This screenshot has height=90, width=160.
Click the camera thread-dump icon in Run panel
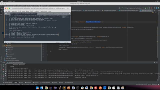click(3, 72)
